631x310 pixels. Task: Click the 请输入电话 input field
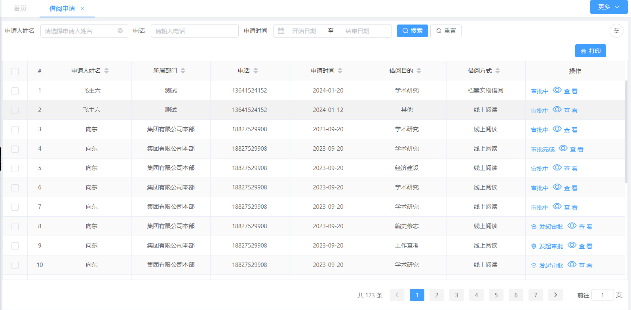[195, 31]
